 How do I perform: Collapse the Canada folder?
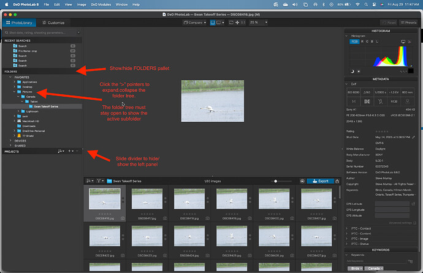click(x=18, y=97)
